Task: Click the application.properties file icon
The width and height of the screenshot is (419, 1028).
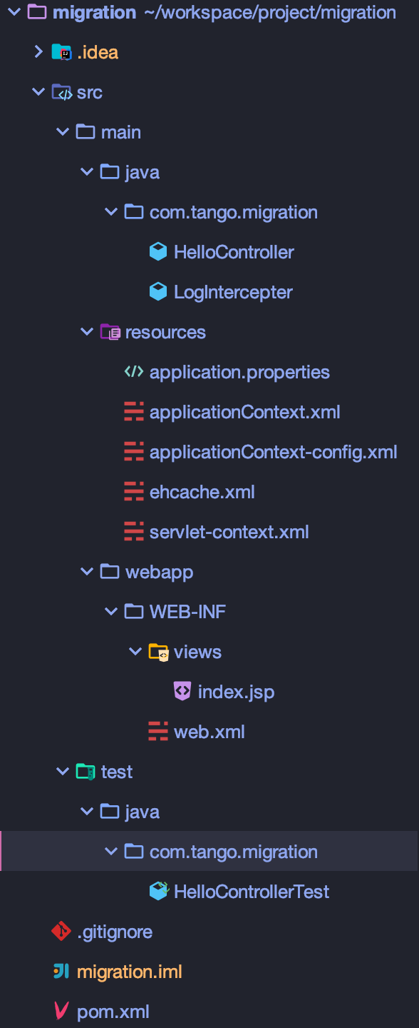Action: [133, 371]
